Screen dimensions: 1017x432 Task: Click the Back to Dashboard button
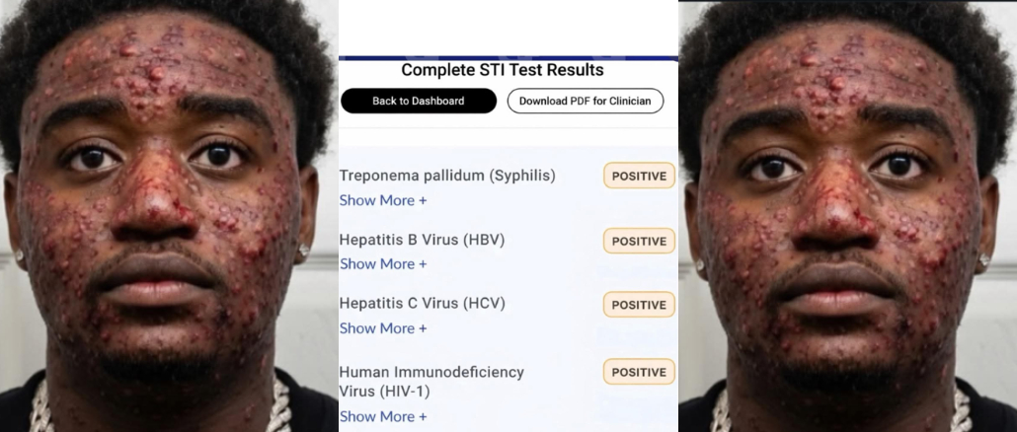(x=418, y=101)
